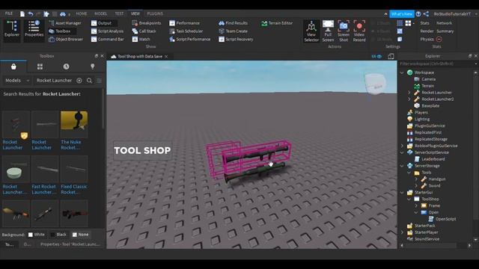The height and width of the screenshot is (269, 479).
Task: Expand the Rocket Launcher tree item
Action: click(409, 93)
